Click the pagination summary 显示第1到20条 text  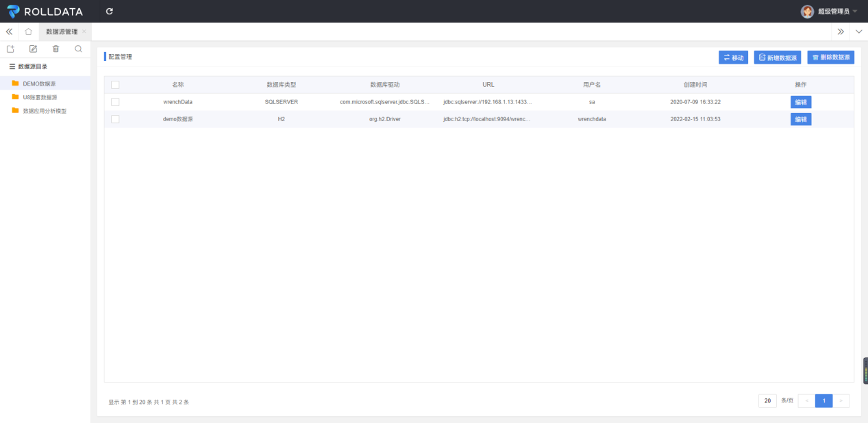(149, 402)
